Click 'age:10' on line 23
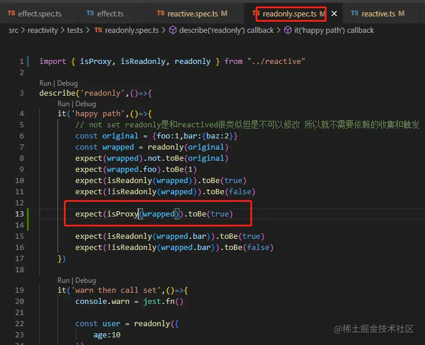This screenshot has width=425, height=345. [x=107, y=334]
